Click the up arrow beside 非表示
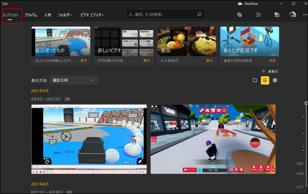This screenshot has height=194, width=308. [x=264, y=72]
